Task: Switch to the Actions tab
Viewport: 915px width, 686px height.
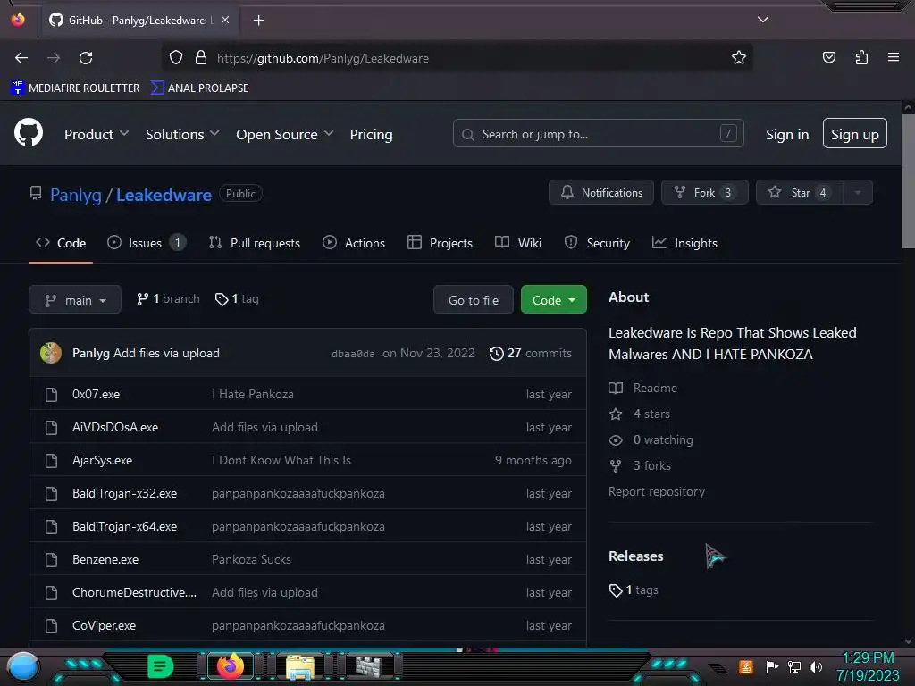Action: point(354,243)
